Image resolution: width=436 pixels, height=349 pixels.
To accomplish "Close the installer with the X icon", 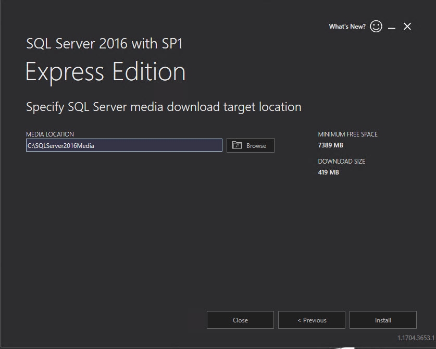I will pyautogui.click(x=407, y=27).
